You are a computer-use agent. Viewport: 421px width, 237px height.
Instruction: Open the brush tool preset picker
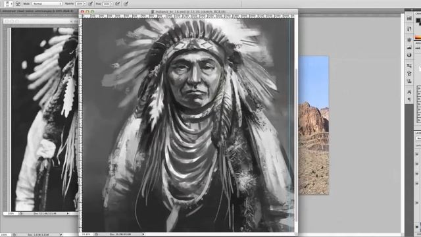(x=8, y=4)
